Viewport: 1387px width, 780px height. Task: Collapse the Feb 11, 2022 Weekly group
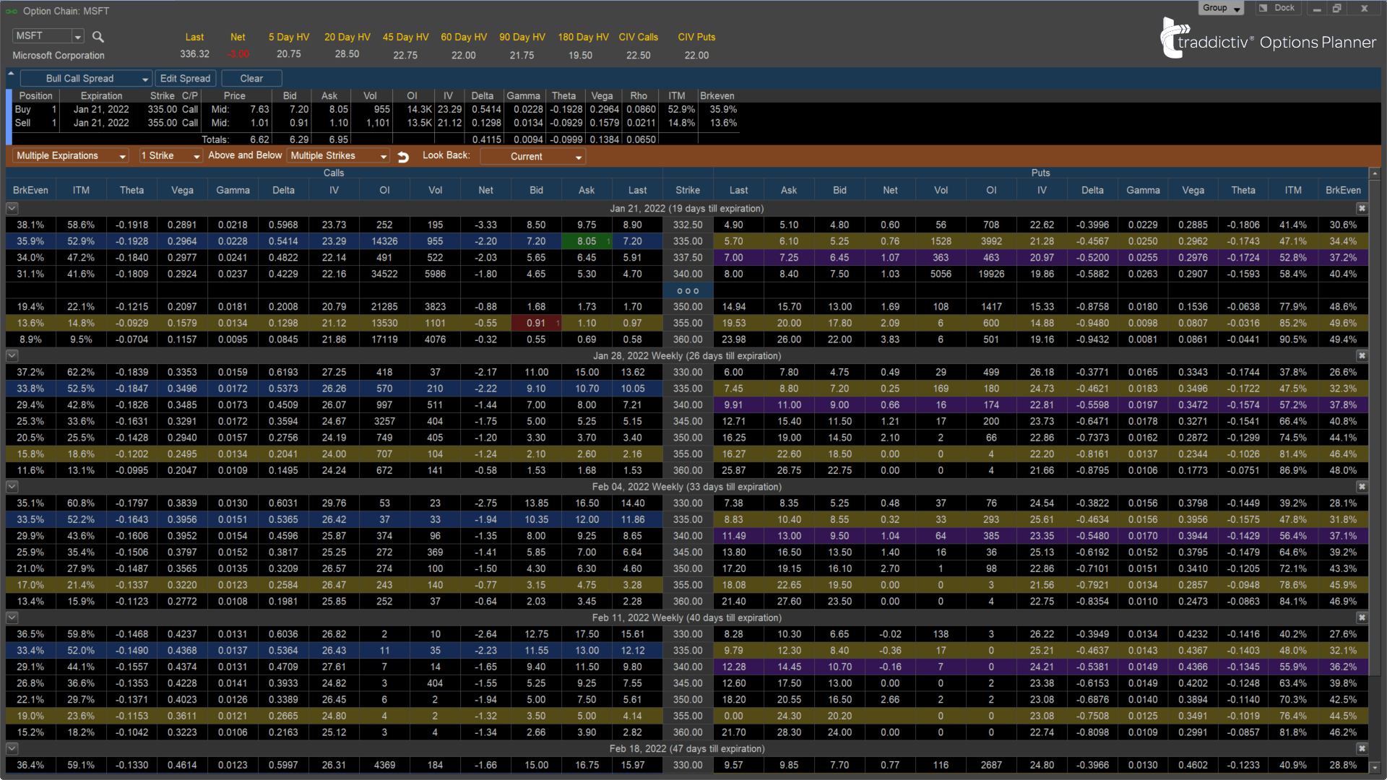tap(12, 618)
